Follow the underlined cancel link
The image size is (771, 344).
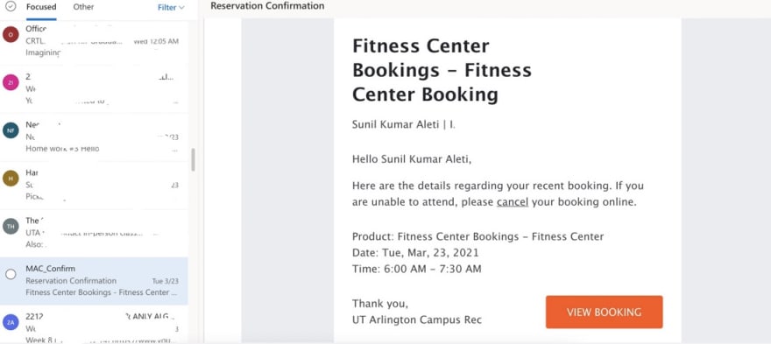[513, 202]
